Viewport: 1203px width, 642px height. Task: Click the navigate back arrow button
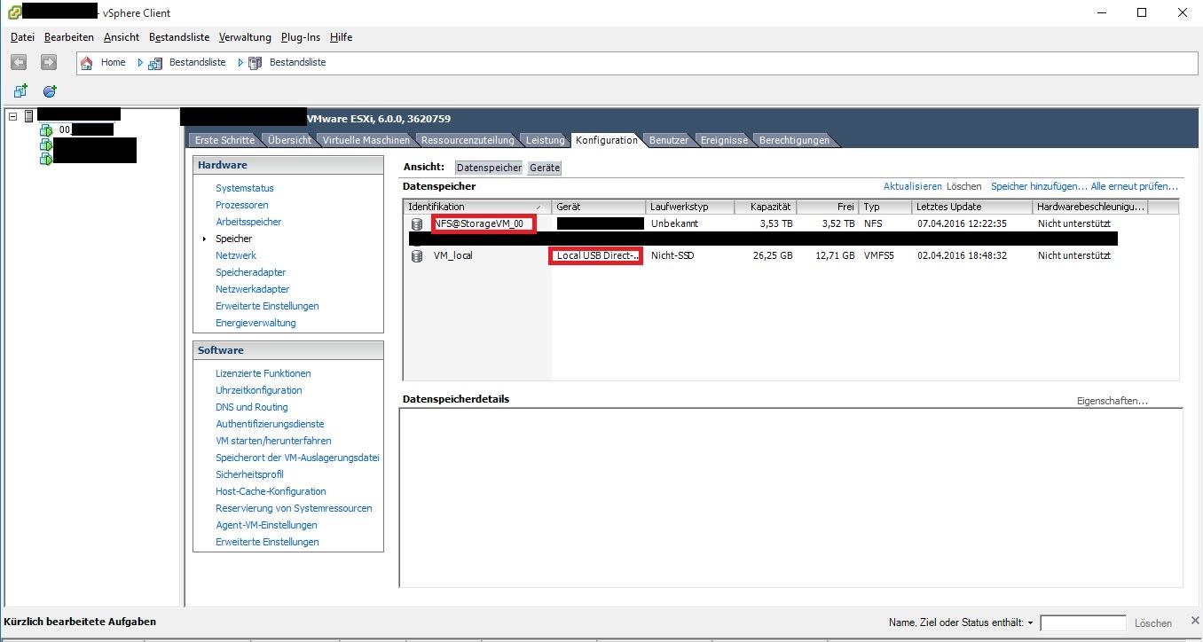pos(20,62)
